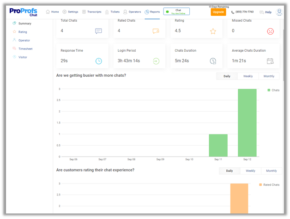This screenshot has width=290, height=219.
Task: Click the Sep 12 green chart bar
Action: pos(247,122)
